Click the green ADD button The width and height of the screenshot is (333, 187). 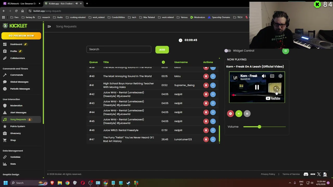pyautogui.click(x=162, y=50)
